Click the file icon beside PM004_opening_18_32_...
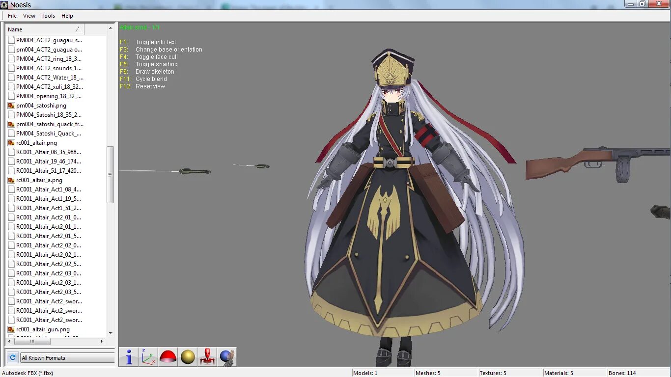The height and width of the screenshot is (377, 671). click(x=11, y=96)
